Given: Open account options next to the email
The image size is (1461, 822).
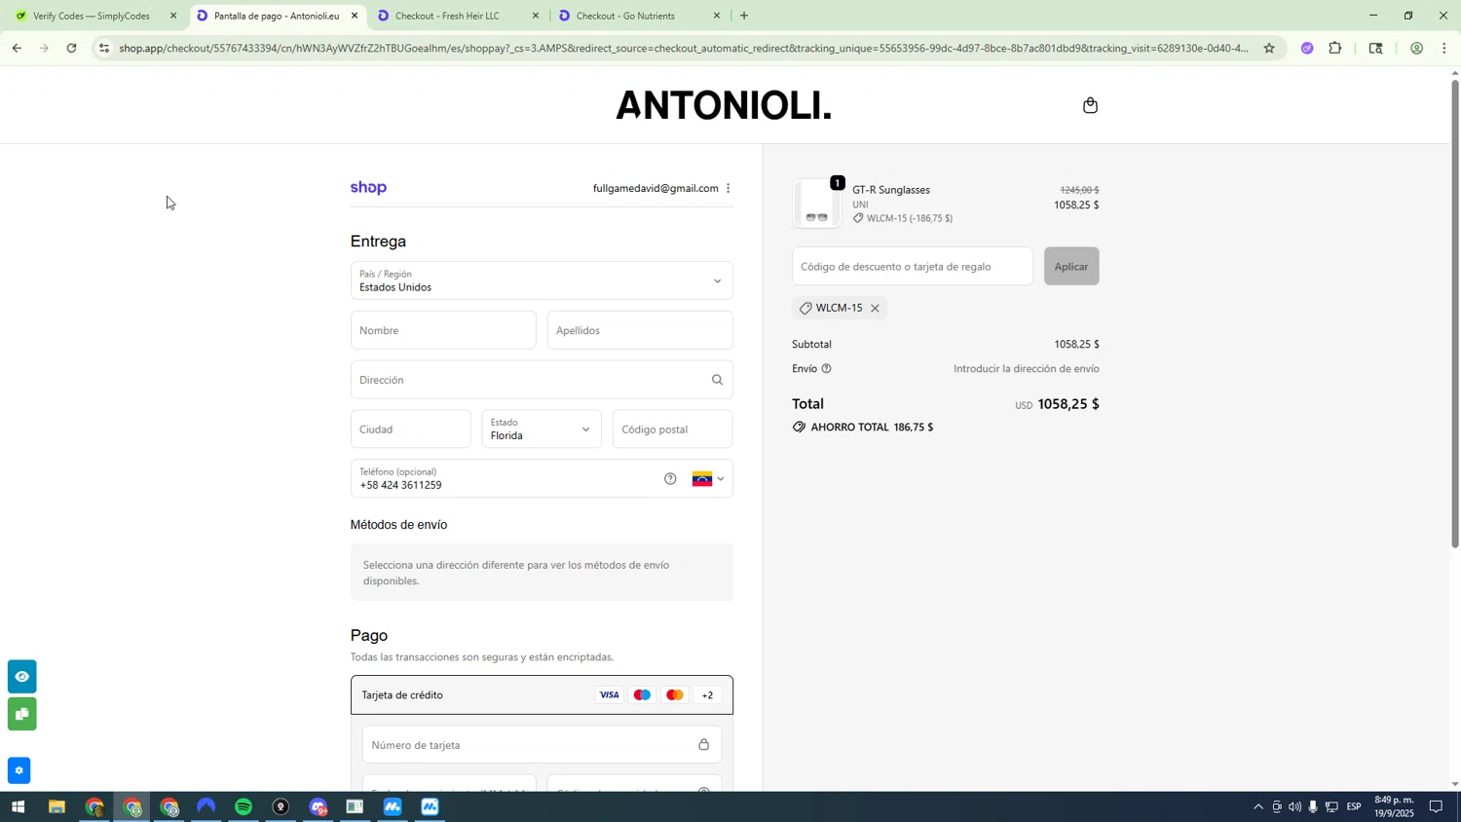Looking at the screenshot, I should pos(728,189).
